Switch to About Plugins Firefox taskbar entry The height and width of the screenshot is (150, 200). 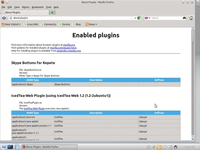(x=49, y=147)
